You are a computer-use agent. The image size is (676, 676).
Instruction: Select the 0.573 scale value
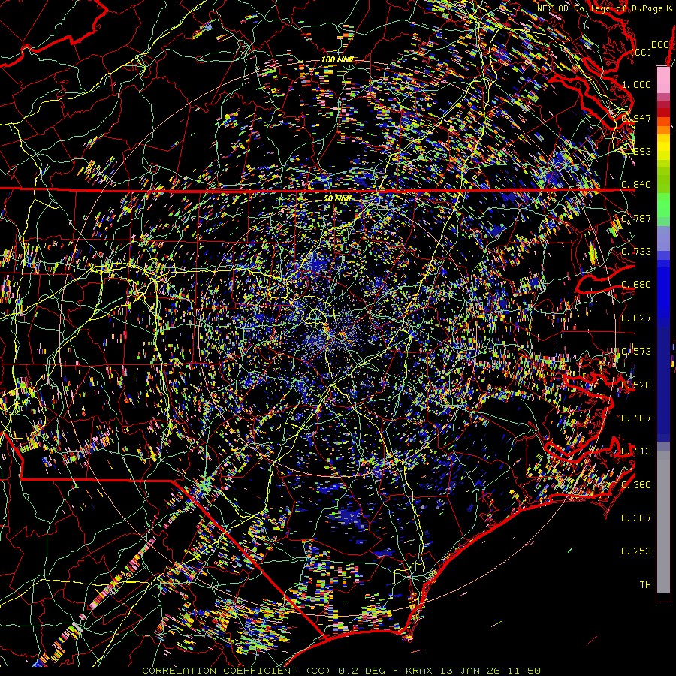pyautogui.click(x=636, y=352)
